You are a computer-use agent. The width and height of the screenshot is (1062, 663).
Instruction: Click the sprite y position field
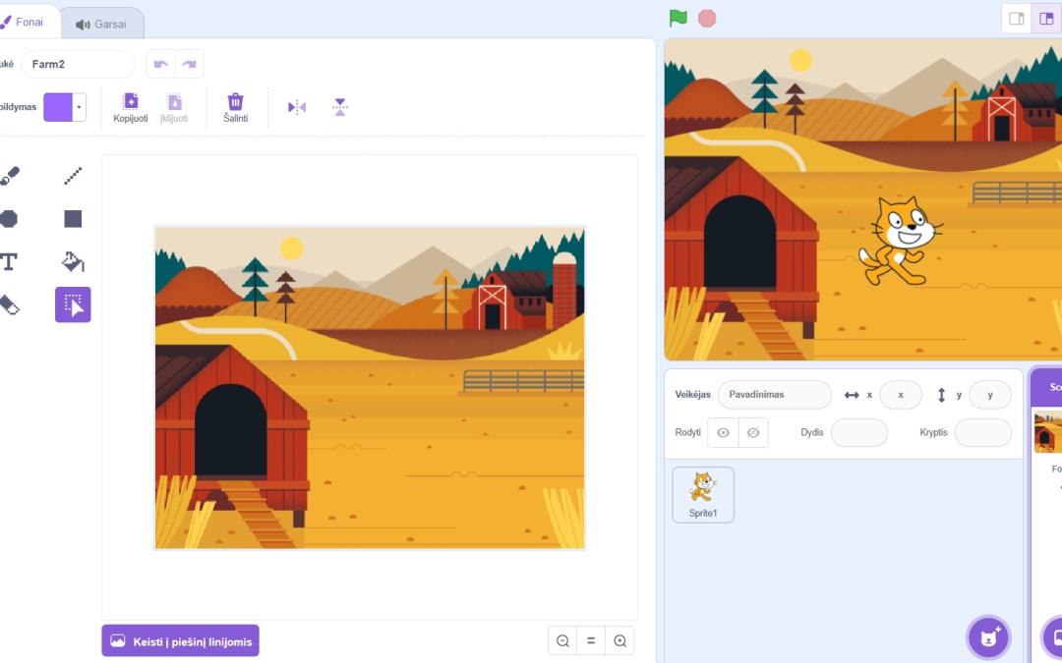coord(990,395)
